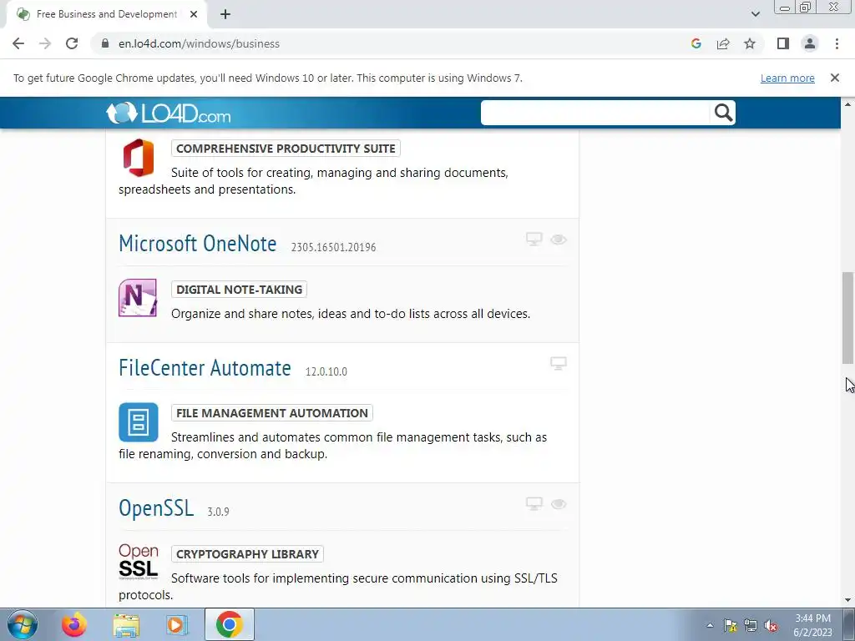This screenshot has width=855, height=641.
Task: Click the Cryptography Library tag
Action: click(247, 554)
